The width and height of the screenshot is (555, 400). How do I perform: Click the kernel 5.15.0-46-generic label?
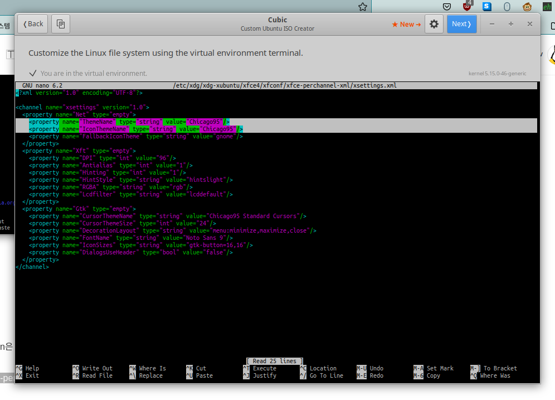(497, 73)
